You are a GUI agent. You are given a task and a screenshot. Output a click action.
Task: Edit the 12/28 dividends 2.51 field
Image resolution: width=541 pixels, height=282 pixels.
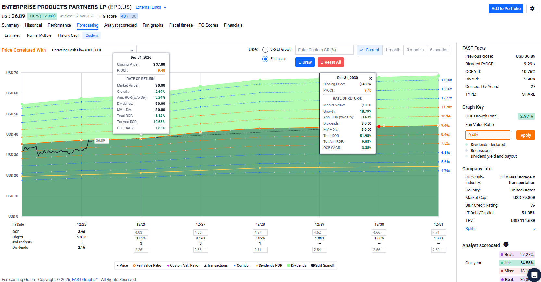pos(260,250)
